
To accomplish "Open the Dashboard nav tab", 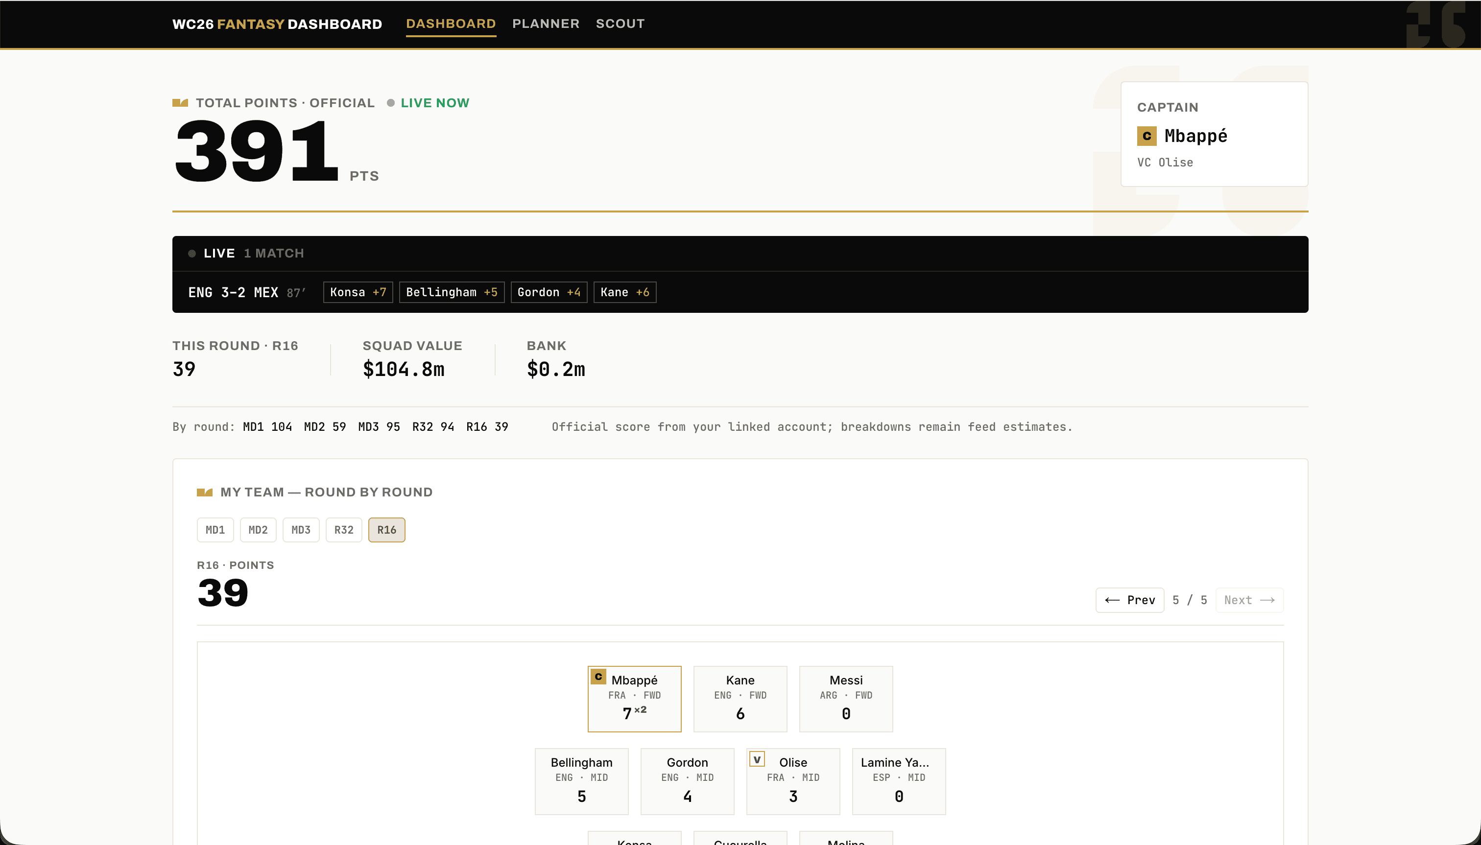I will tap(451, 24).
